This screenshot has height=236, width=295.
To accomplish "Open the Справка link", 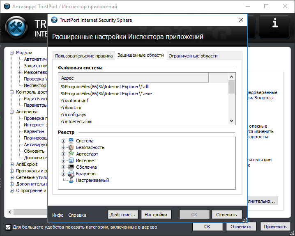I will point(77,215).
